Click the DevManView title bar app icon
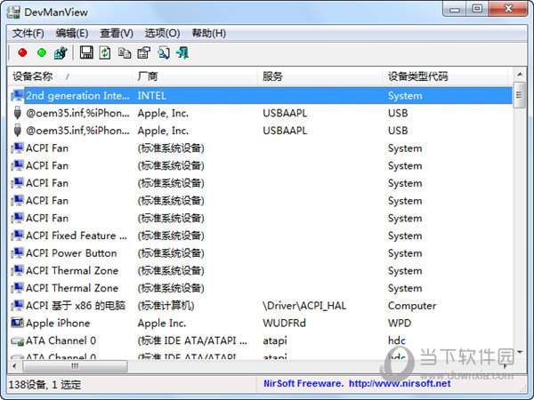The width and height of the screenshot is (534, 400). pyautogui.click(x=13, y=12)
